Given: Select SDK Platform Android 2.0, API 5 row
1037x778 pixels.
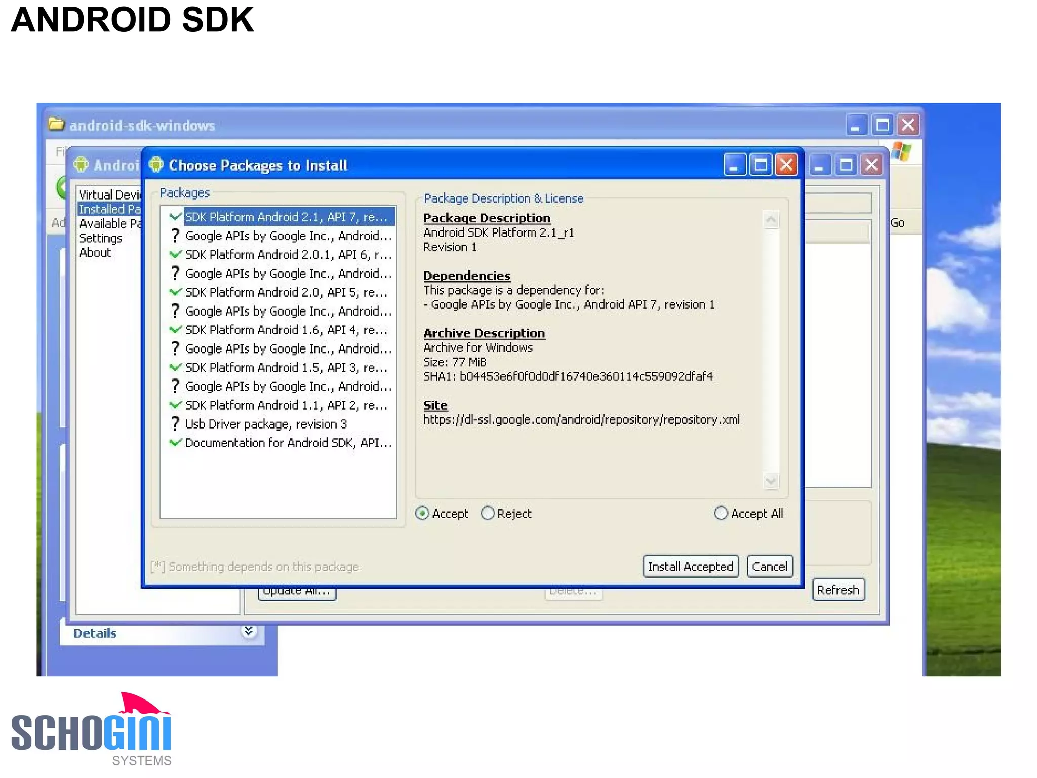Looking at the screenshot, I should [x=287, y=292].
